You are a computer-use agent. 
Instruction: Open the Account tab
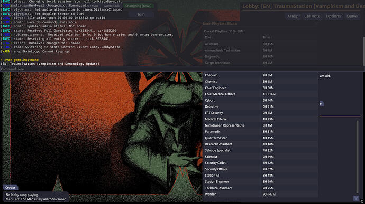tap(93, 6)
